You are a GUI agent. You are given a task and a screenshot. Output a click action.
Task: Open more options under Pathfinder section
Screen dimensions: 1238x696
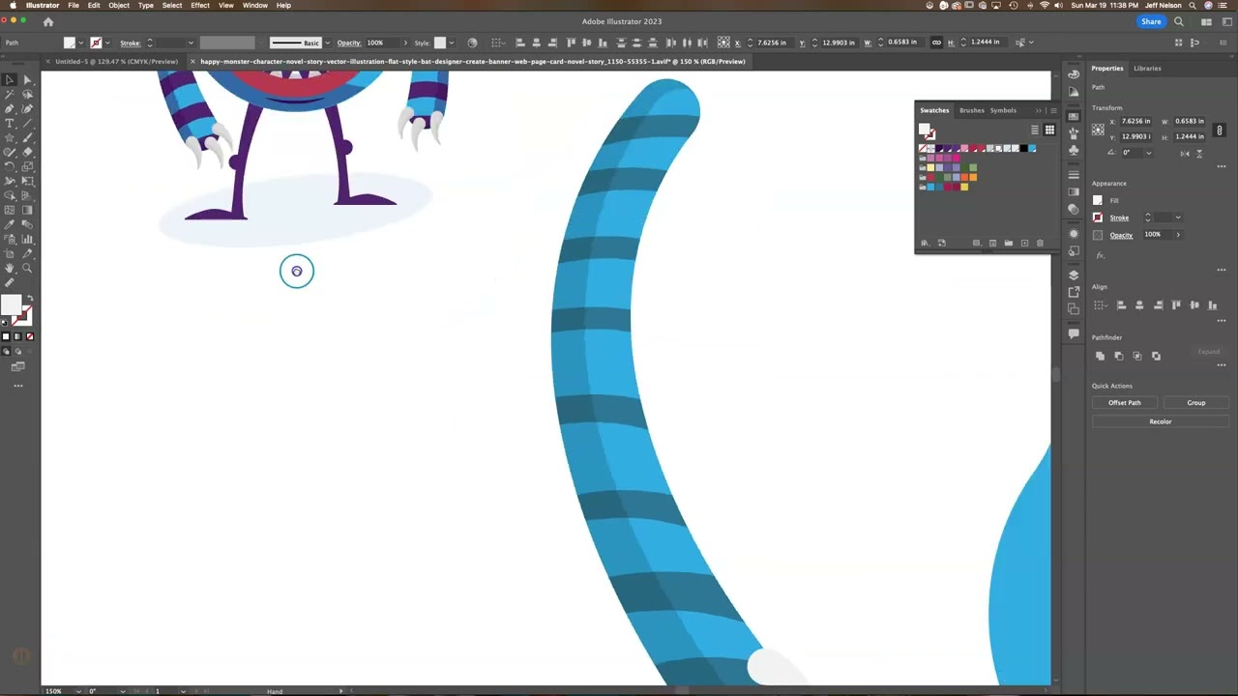point(1222,364)
